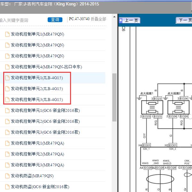Click the 点火线圈2 label in diagram
This screenshot has width=192, height=192.
click(x=174, y=94)
